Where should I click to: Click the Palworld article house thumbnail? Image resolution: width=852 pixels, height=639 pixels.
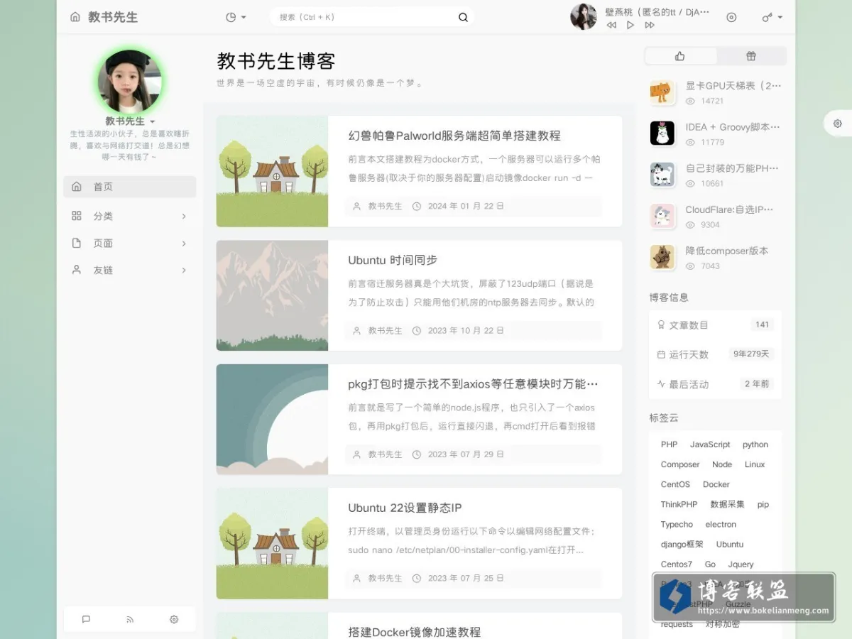pyautogui.click(x=272, y=171)
